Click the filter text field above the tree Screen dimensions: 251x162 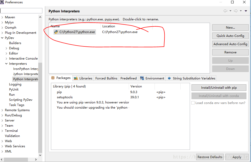tap(21, 11)
